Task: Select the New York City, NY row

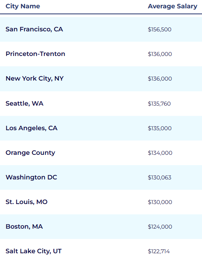Action: (101, 79)
